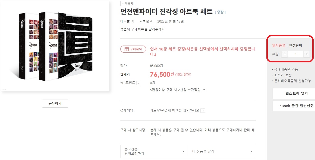Click the 공유하기 button
The width and height of the screenshot is (315, 160).
(55, 104)
